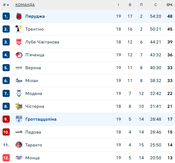Image resolution: width=175 pixels, height=163 pixels.
Task: Click the Монца team logo
Action: tap(19, 158)
